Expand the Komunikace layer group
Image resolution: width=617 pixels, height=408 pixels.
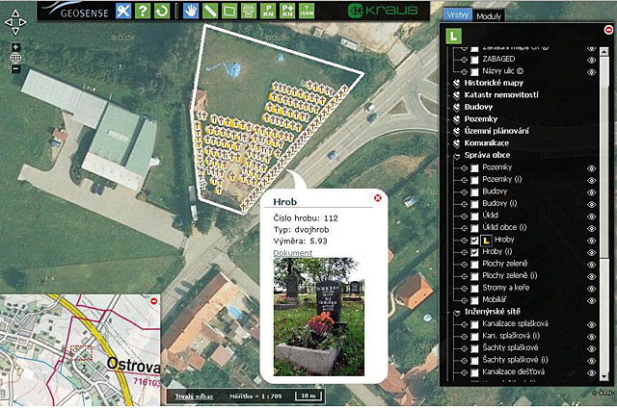click(456, 143)
